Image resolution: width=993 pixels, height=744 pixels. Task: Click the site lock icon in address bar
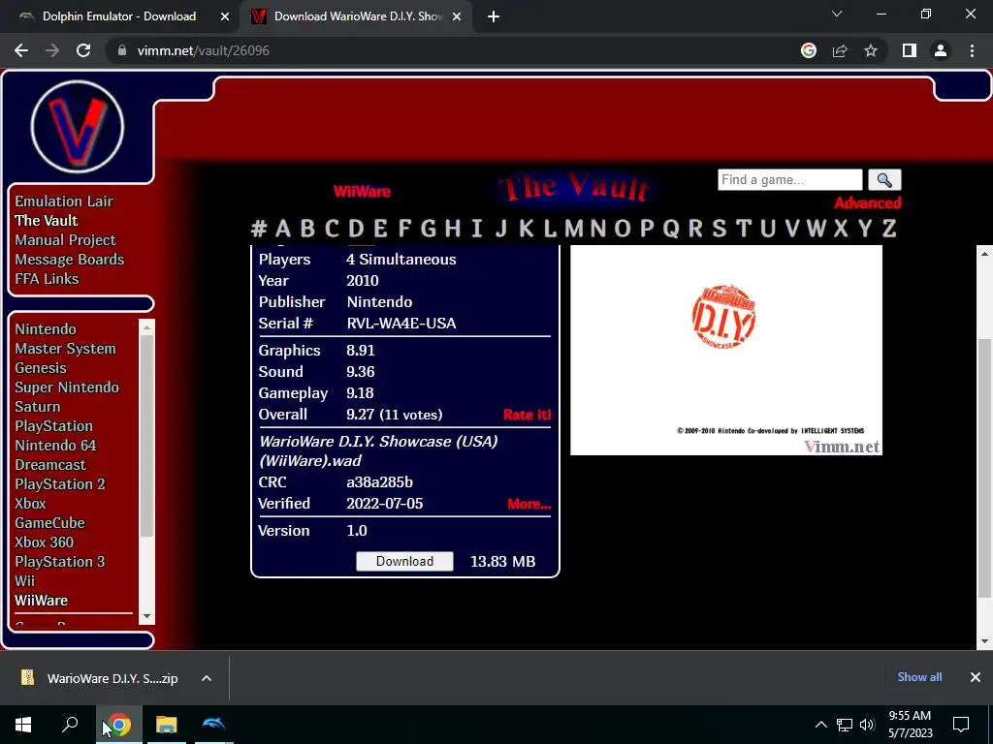121,50
